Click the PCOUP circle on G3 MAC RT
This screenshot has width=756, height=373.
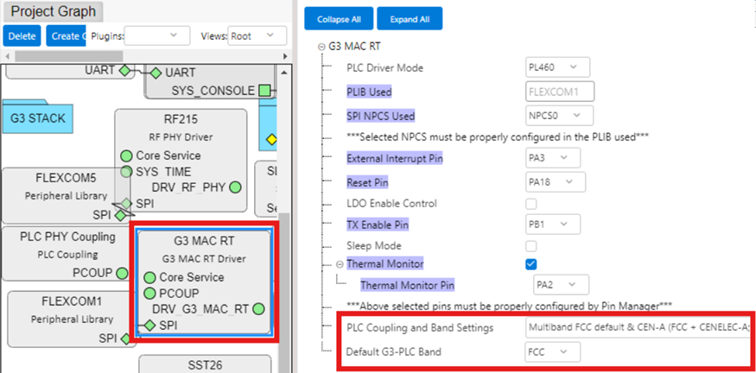click(x=149, y=294)
